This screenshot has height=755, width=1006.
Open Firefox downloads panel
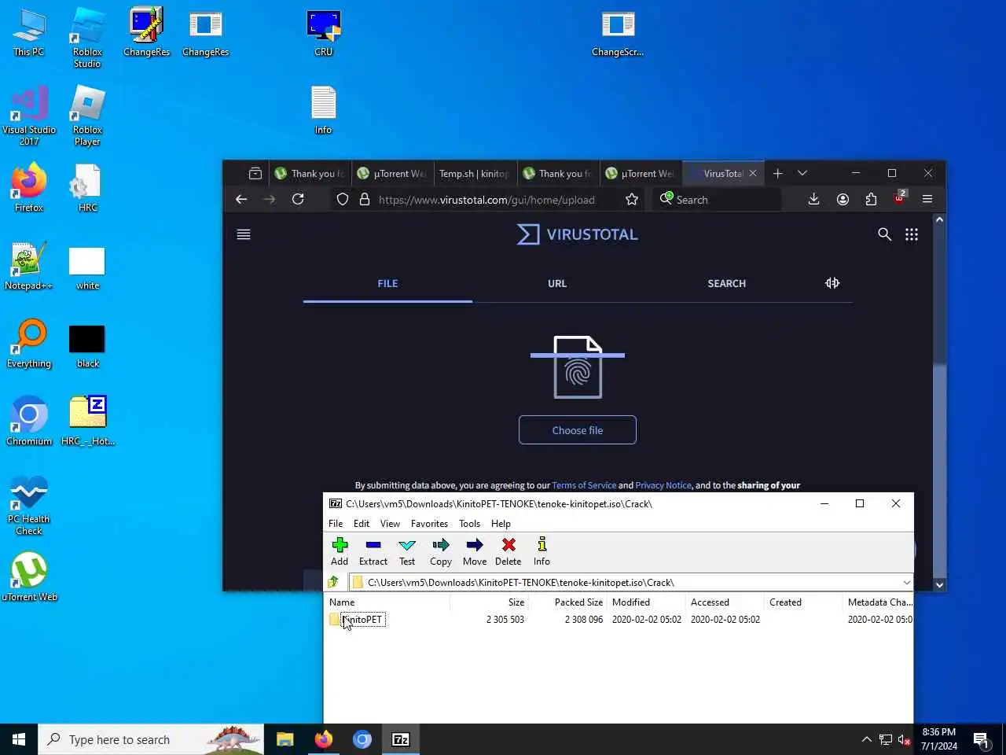814,200
